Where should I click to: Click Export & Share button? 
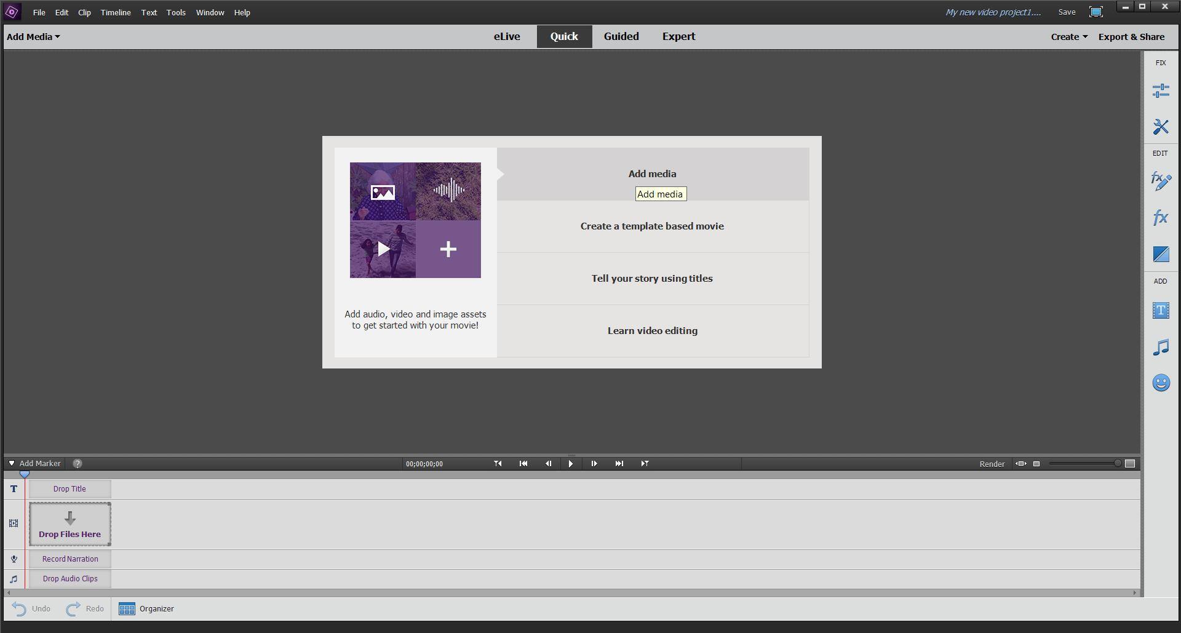[x=1131, y=37]
